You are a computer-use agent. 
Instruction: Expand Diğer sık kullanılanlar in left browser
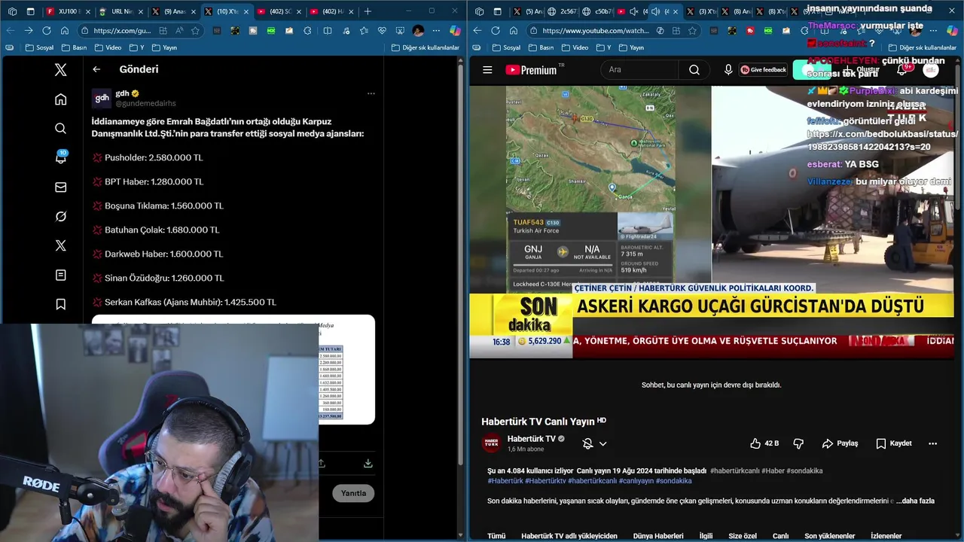[426, 47]
